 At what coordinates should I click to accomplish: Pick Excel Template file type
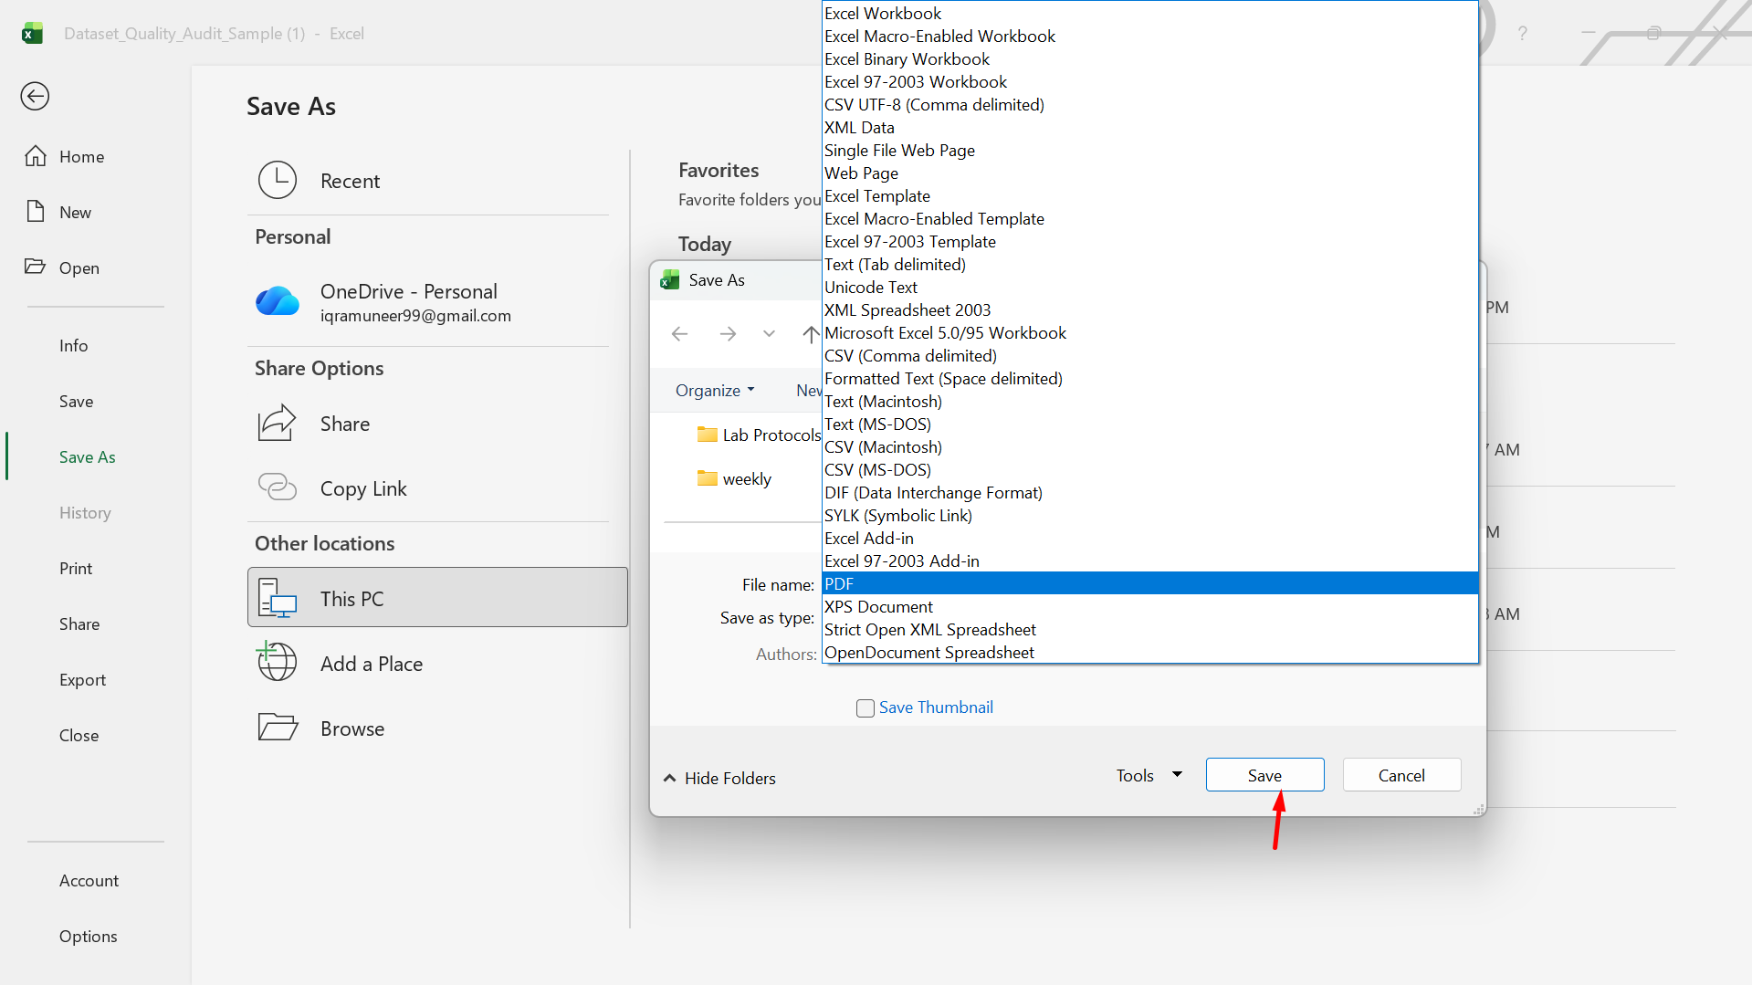click(x=1150, y=195)
